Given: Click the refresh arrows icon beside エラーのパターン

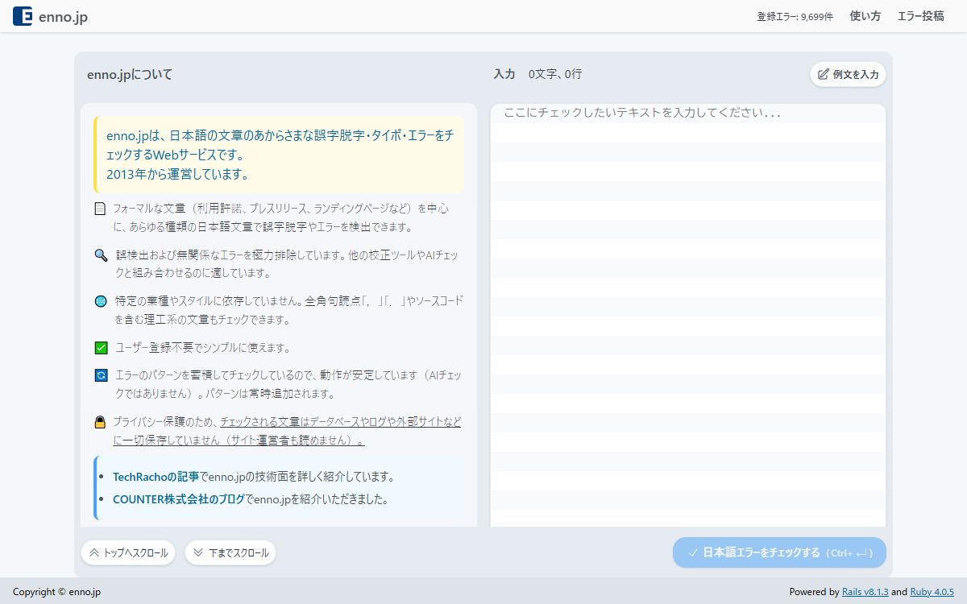Looking at the screenshot, I should [101, 375].
